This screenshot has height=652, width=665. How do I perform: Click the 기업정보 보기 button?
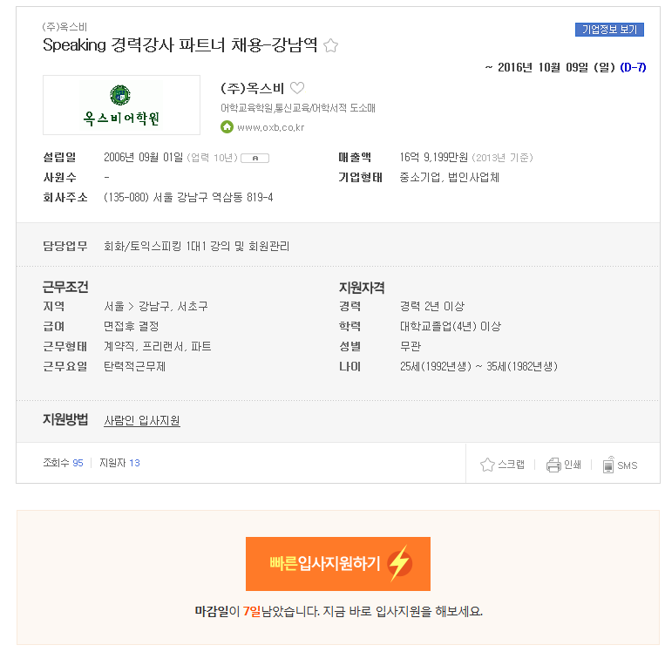[x=609, y=30]
